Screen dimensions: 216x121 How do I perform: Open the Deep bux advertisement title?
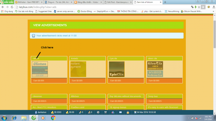tap(164, 96)
